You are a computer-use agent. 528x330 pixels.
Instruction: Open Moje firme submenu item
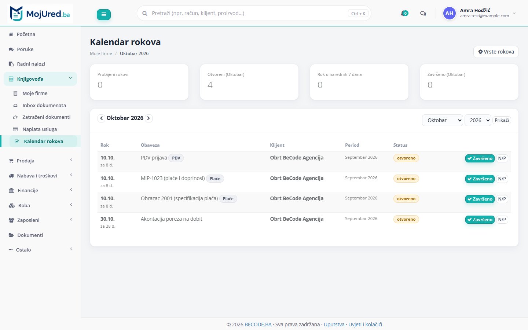coord(43,93)
